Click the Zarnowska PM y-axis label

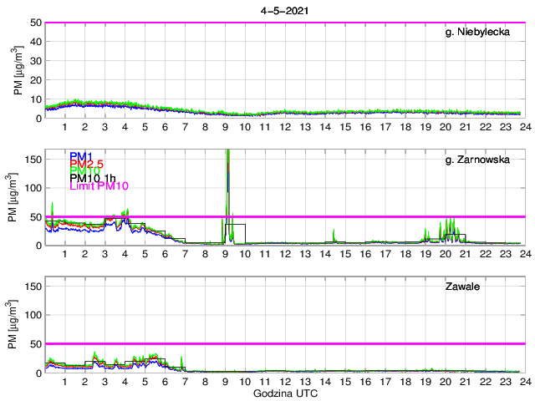click(13, 198)
